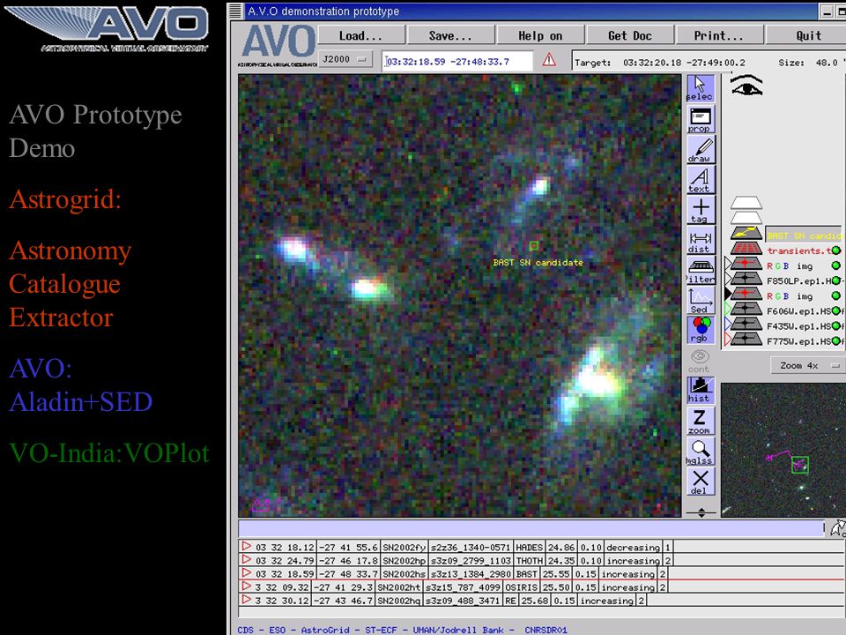Viewport: 846px width, 635px height.
Task: Open the hist histogram tool
Action: 701,391
